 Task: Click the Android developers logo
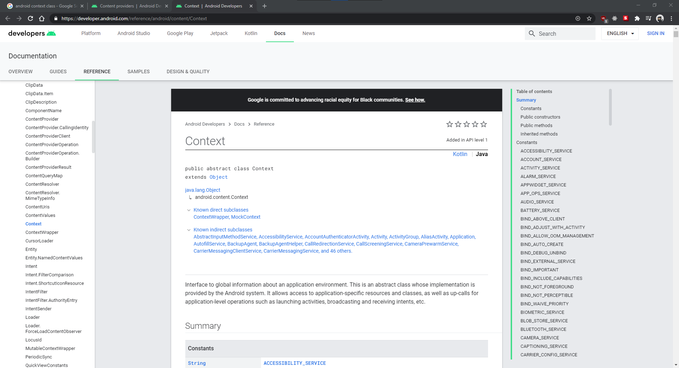pos(32,33)
